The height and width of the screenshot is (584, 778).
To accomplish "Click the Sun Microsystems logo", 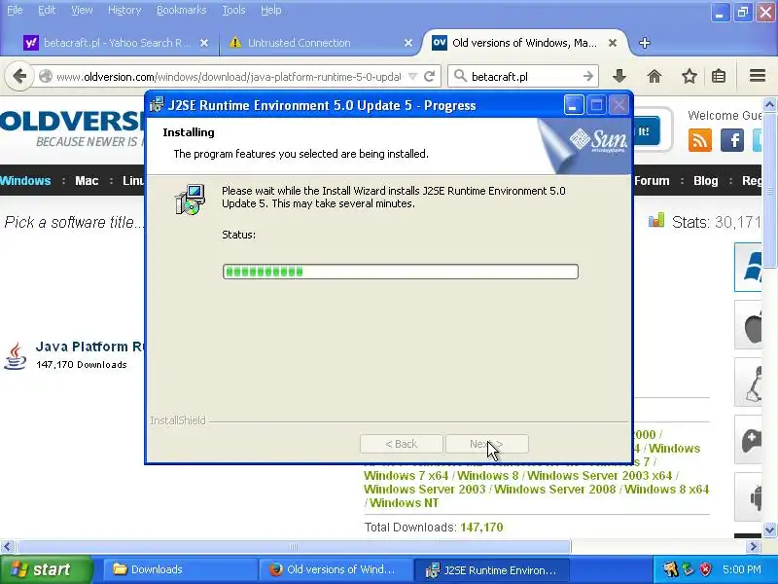I will tap(598, 140).
